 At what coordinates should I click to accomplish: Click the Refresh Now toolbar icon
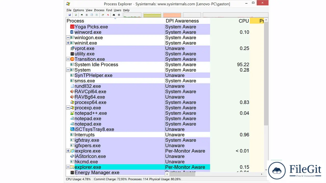[76, 15]
